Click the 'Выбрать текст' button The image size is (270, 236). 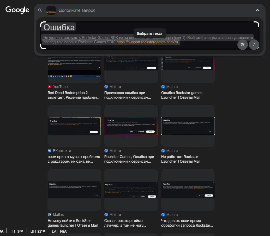tap(150, 33)
